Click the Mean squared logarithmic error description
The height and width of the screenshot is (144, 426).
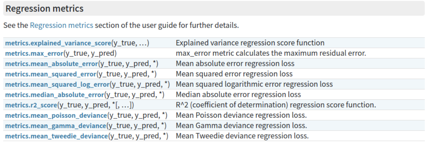[x=254, y=84]
